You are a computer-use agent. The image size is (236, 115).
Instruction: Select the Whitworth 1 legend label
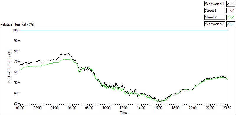point(215,4)
